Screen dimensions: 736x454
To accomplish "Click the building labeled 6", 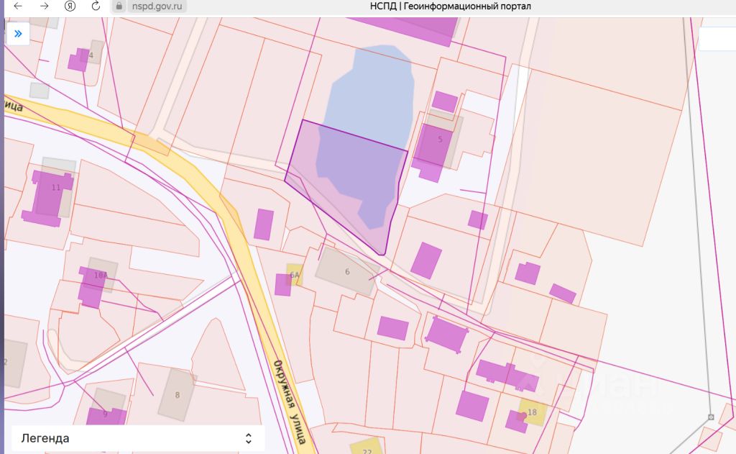I will tap(347, 271).
